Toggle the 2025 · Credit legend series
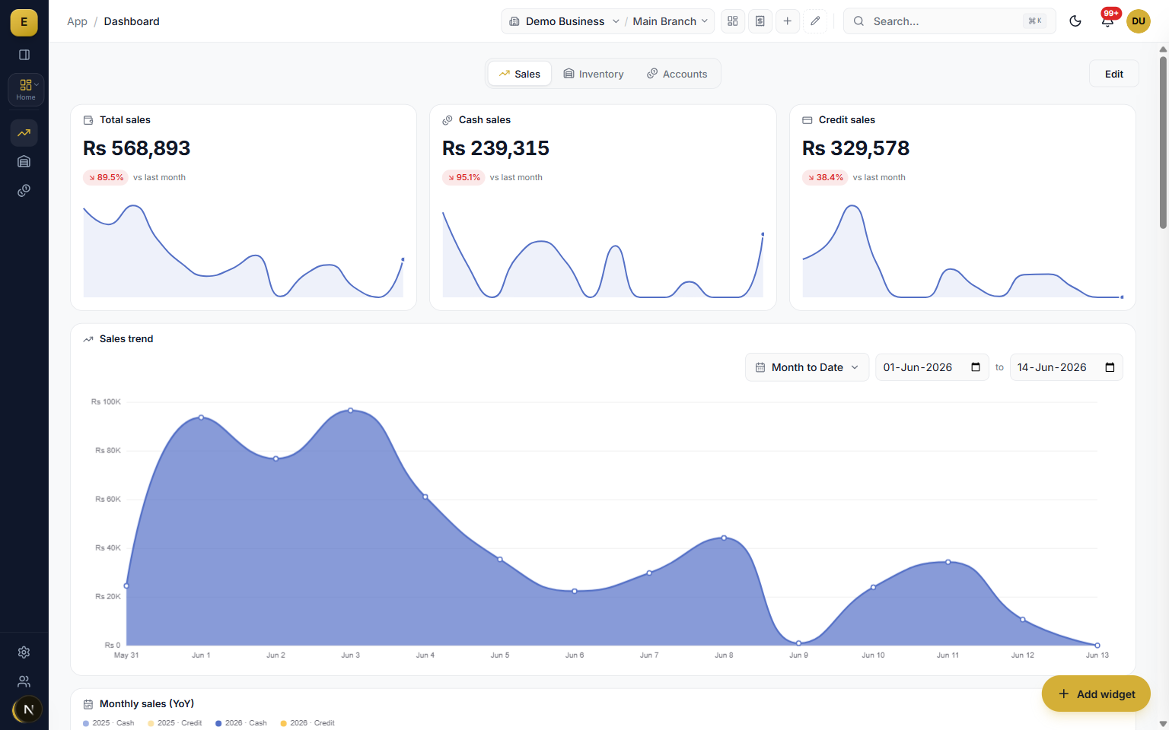The image size is (1169, 730). [175, 723]
